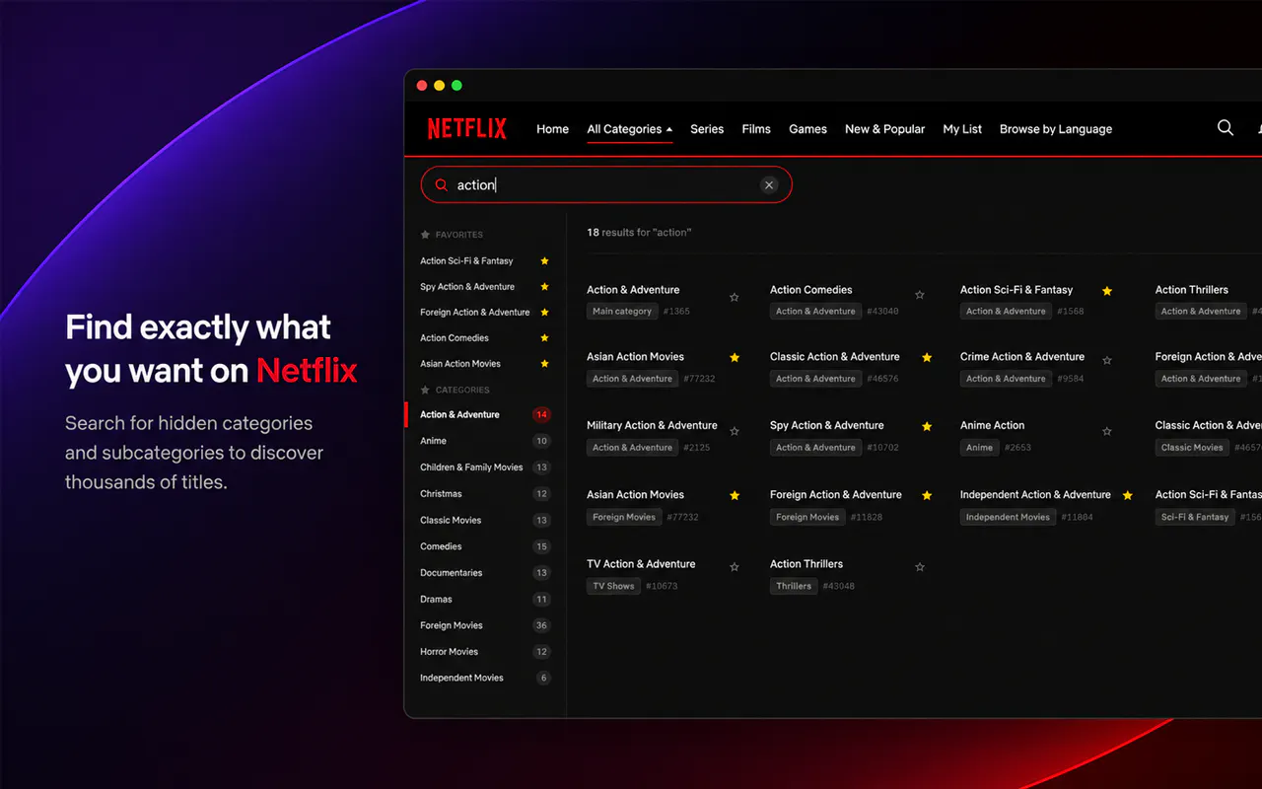Click the Independent Movies tag

[1008, 517]
